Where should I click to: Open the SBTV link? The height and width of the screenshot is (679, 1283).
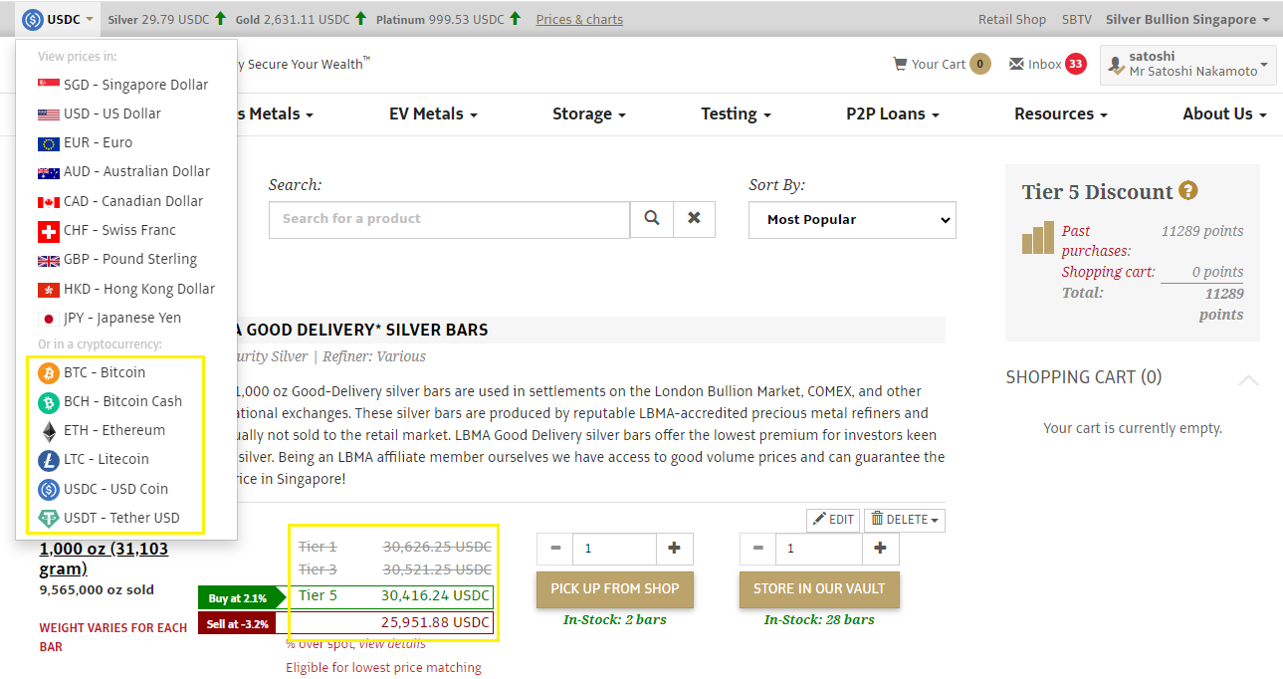pos(1076,19)
